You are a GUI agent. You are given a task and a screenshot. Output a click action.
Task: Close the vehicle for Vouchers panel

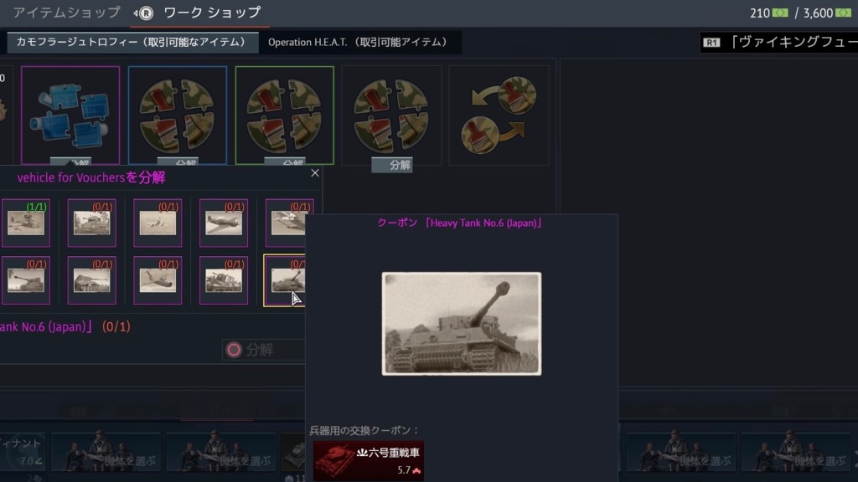click(315, 173)
